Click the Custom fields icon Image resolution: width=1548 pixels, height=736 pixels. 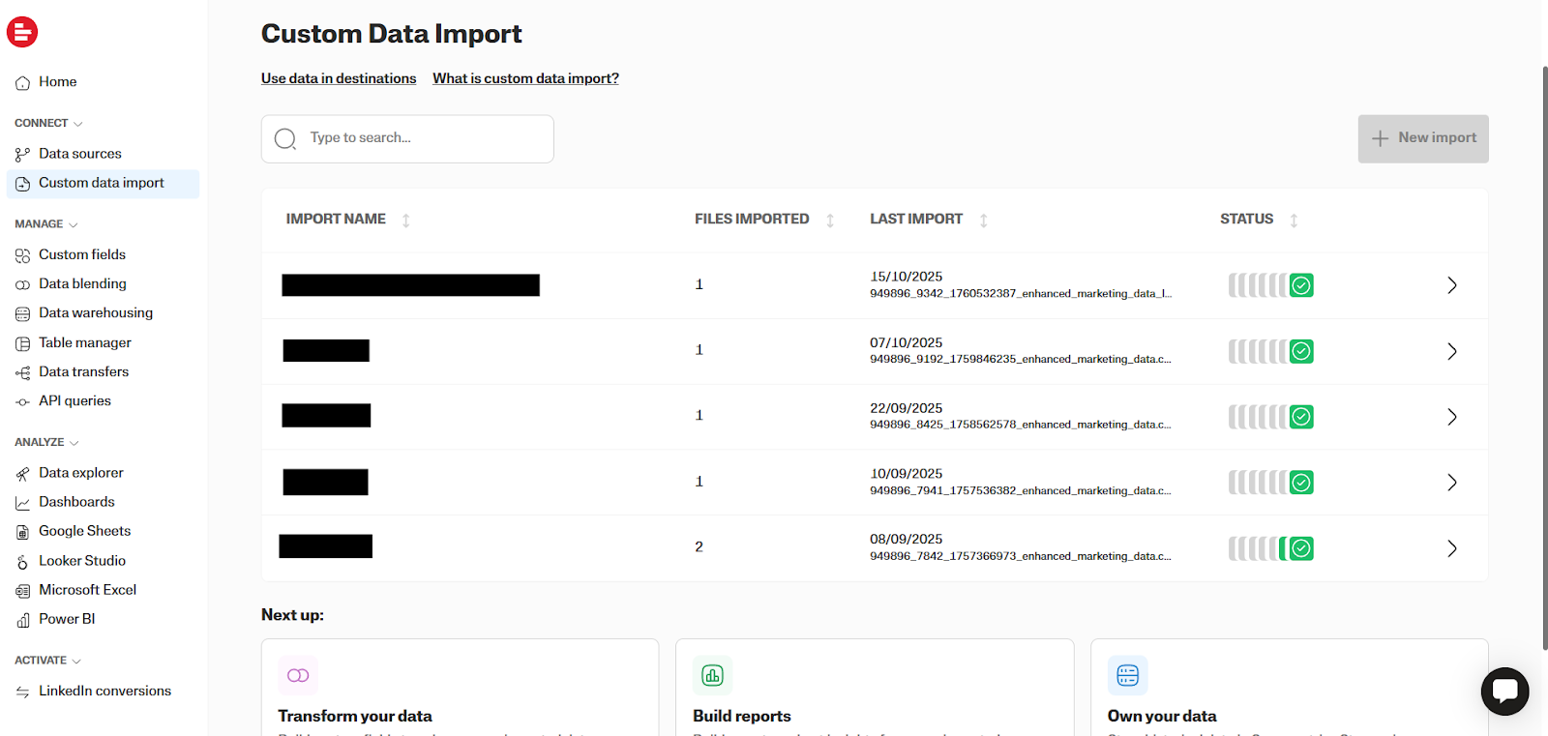[x=22, y=255]
